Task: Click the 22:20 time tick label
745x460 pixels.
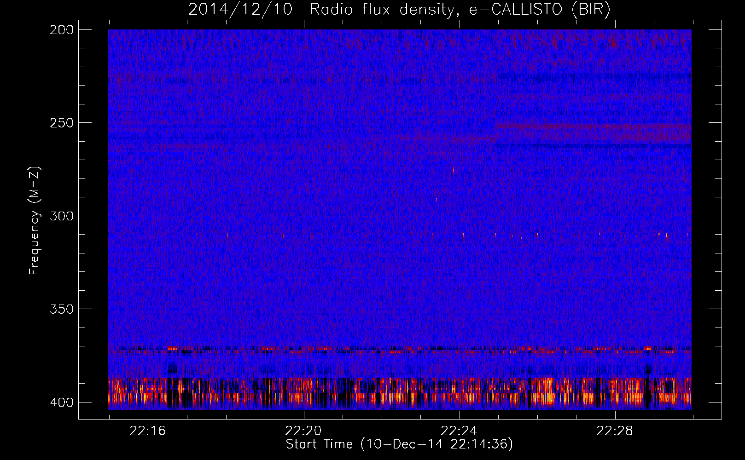Action: (303, 431)
